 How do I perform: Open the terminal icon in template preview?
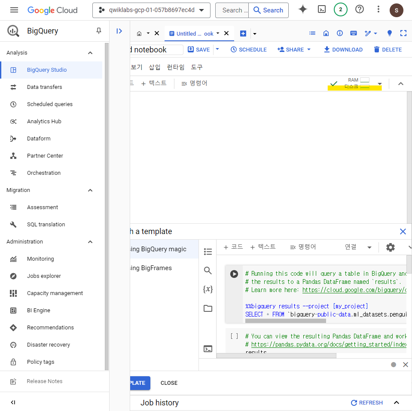coord(208,349)
